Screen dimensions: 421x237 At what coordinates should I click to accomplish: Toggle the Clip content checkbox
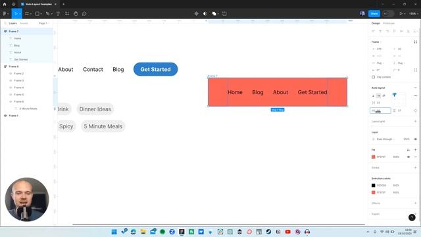pos(373,77)
